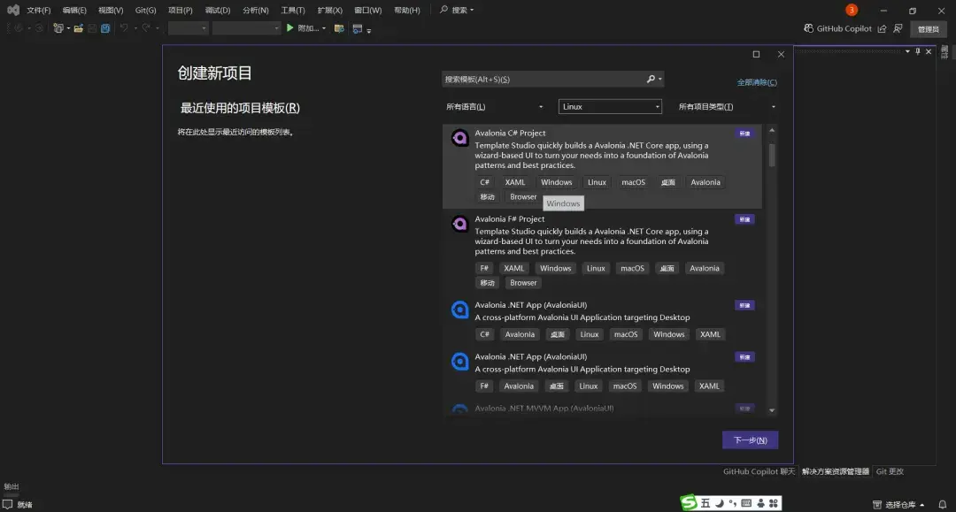Open the Git(G) menu
The image size is (956, 512).
point(144,10)
